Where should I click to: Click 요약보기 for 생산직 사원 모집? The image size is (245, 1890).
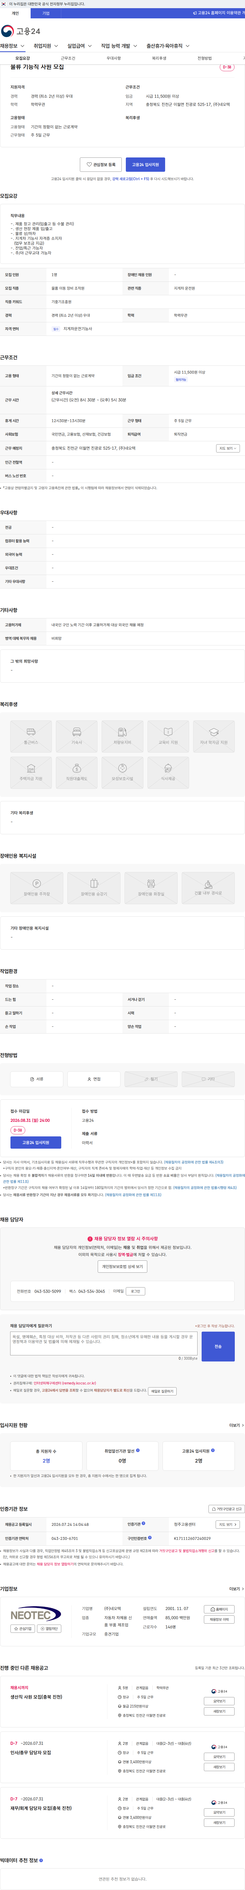click(x=219, y=1701)
